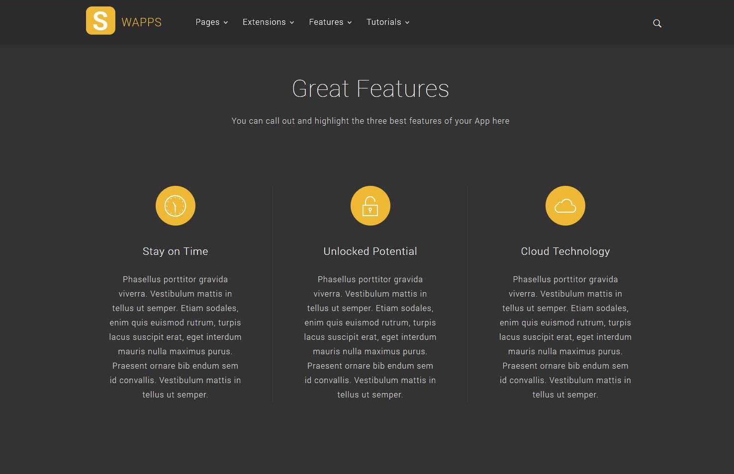Click the paragraph under Stay on Time
Viewport: 734px width, 474px height.
(x=176, y=337)
